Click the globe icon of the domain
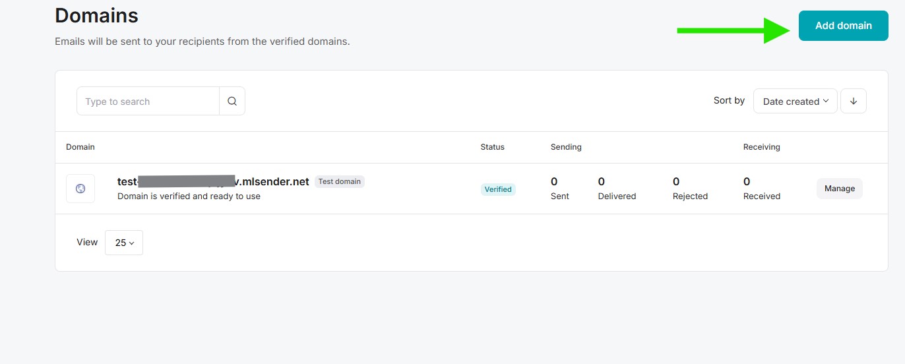The height and width of the screenshot is (364, 905). click(80, 189)
